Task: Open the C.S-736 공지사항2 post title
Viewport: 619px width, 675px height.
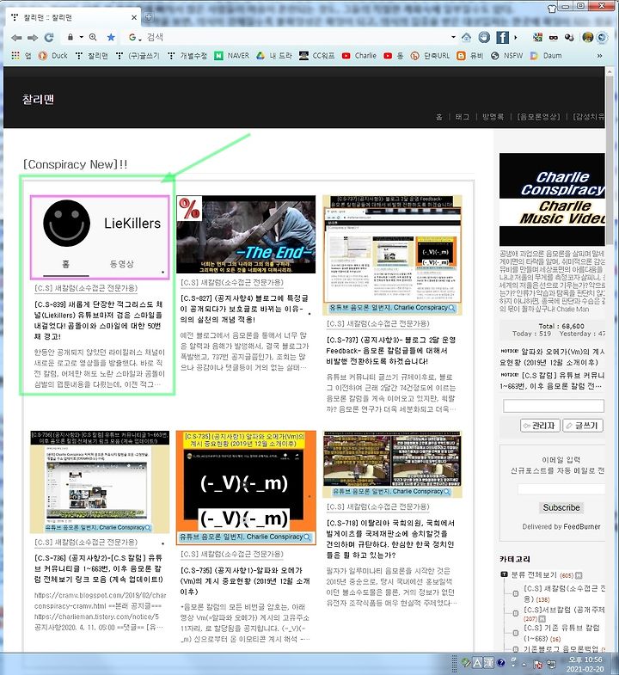Action: tap(99, 568)
